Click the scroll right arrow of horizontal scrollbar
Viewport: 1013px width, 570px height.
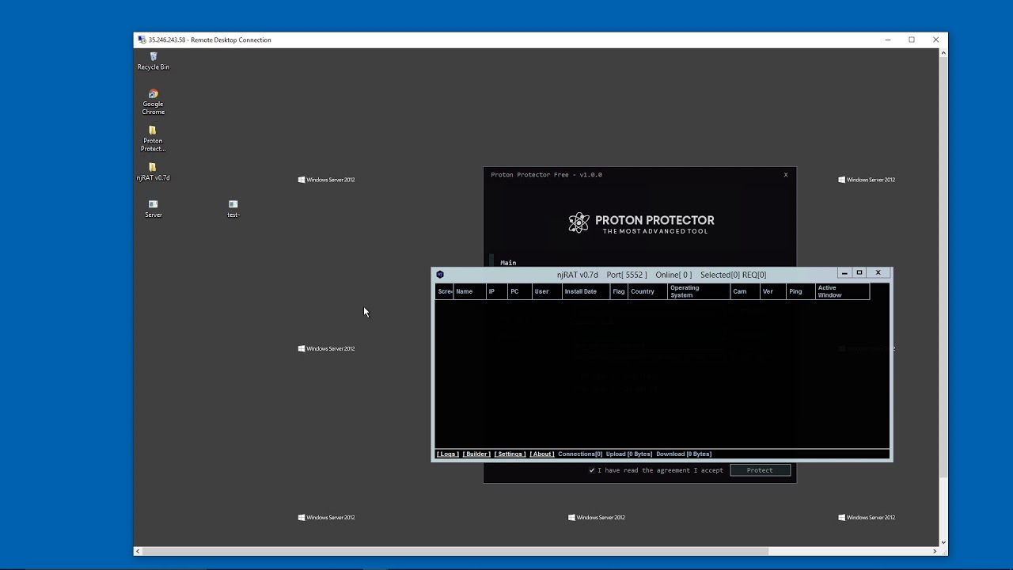click(x=935, y=551)
